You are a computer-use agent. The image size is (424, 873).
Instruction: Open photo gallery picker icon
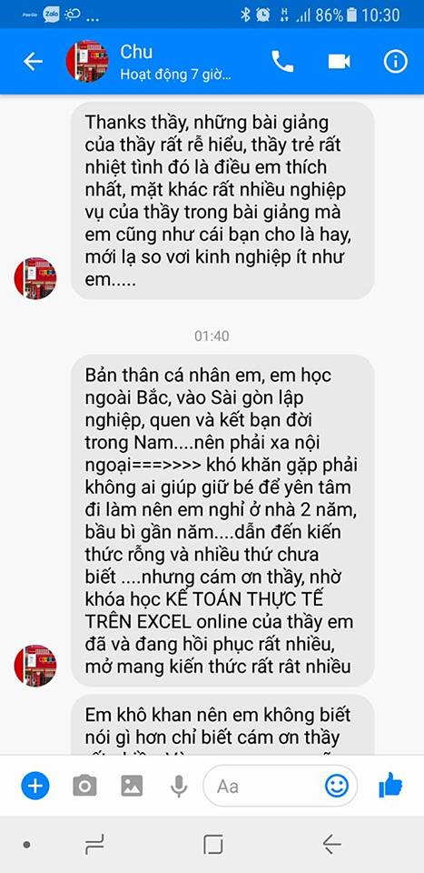[132, 786]
